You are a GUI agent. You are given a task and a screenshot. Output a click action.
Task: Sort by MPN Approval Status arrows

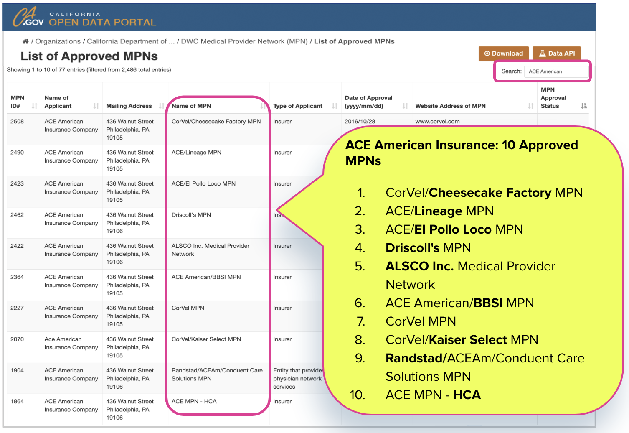[x=583, y=106]
